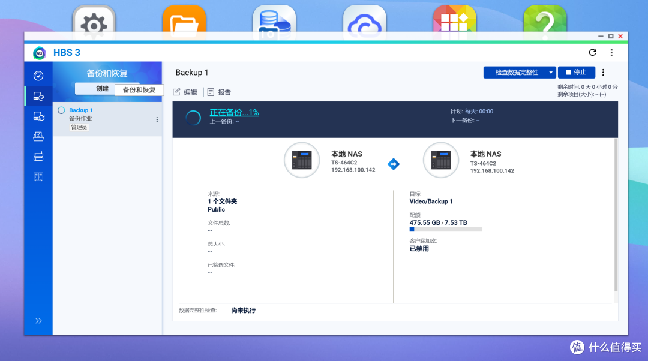The image size is (648, 361).
Task: Click the HBS 3 logo icon
Action: click(x=39, y=53)
